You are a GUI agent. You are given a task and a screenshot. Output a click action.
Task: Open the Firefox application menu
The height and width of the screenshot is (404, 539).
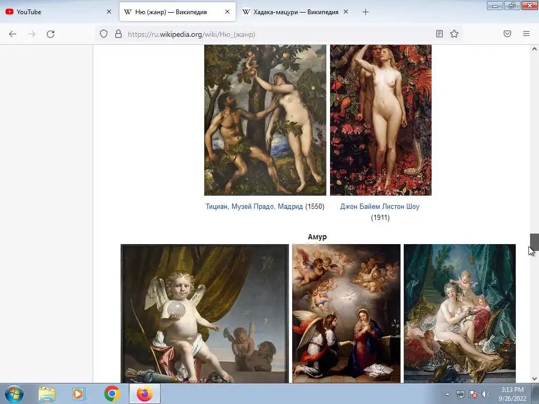click(526, 34)
